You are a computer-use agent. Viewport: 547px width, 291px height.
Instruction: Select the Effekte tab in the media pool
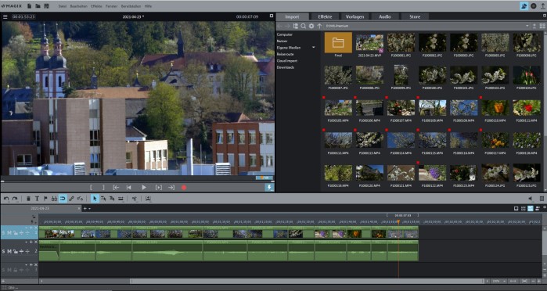[325, 16]
